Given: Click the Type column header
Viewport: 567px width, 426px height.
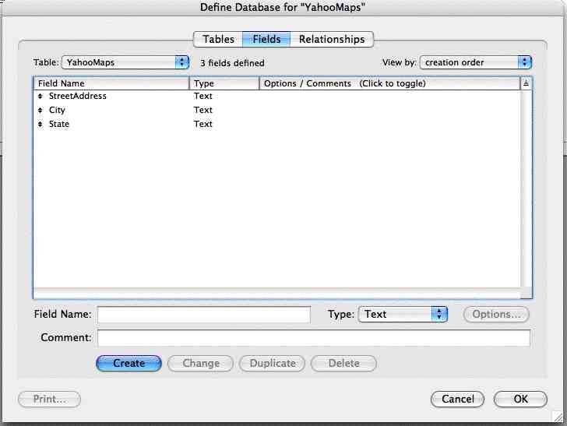Looking at the screenshot, I should pyautogui.click(x=224, y=83).
